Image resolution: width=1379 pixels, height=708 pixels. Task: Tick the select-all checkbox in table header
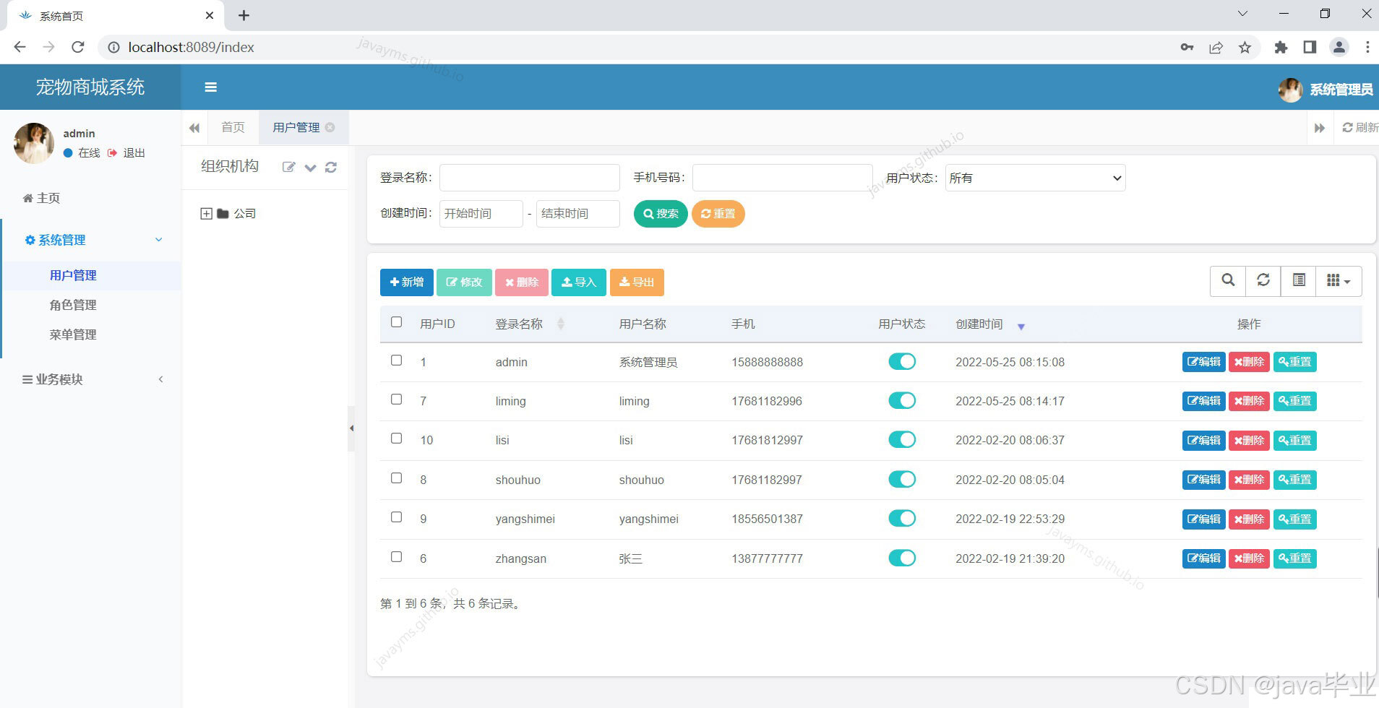click(396, 322)
